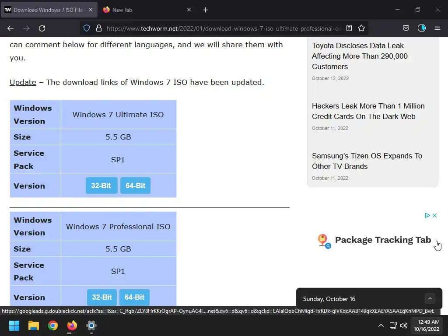Click the Firefox taskbar icon
This screenshot has width=448, height=336.
coord(72,325)
